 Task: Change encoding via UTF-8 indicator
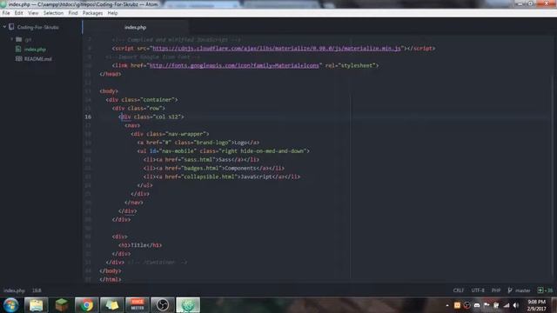(478, 290)
